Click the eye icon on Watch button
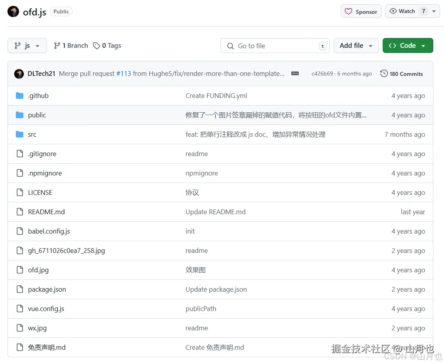This screenshot has height=364, width=444. [x=393, y=11]
